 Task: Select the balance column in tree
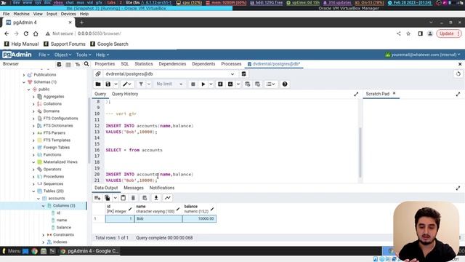pyautogui.click(x=63, y=228)
